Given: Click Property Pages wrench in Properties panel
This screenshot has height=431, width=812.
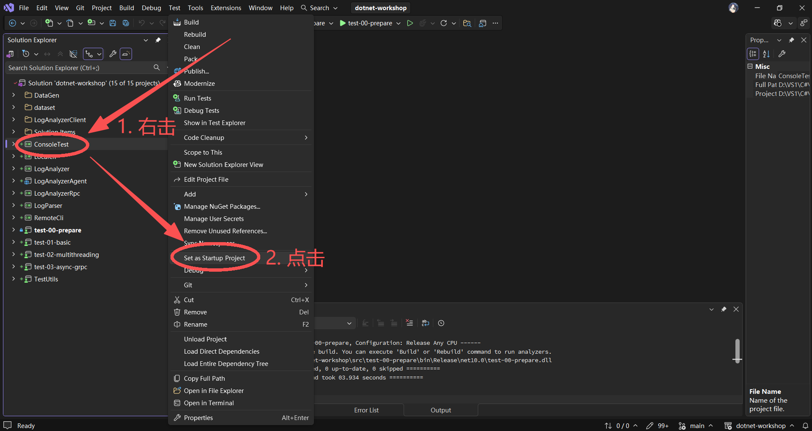Looking at the screenshot, I should point(782,54).
